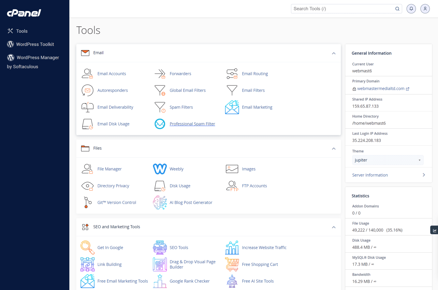Click the Search Tools input field
The width and height of the screenshot is (438, 290).
point(342,9)
